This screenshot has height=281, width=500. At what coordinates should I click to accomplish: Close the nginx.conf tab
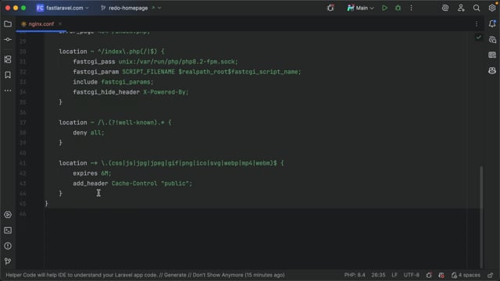(x=60, y=24)
